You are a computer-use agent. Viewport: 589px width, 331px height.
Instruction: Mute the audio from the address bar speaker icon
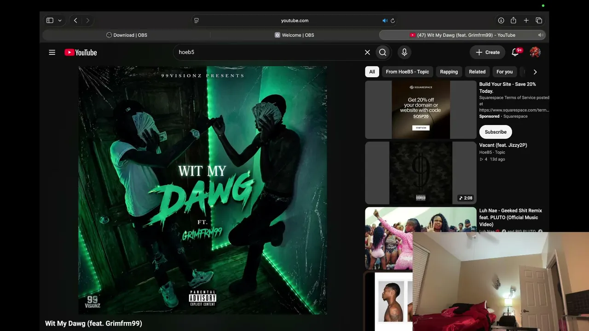coord(385,21)
